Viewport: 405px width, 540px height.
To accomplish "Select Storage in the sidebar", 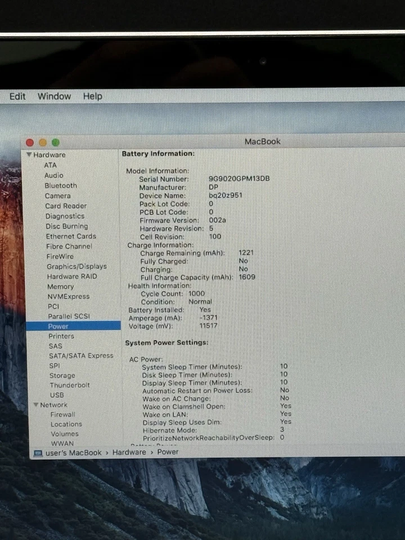I will pyautogui.click(x=62, y=375).
